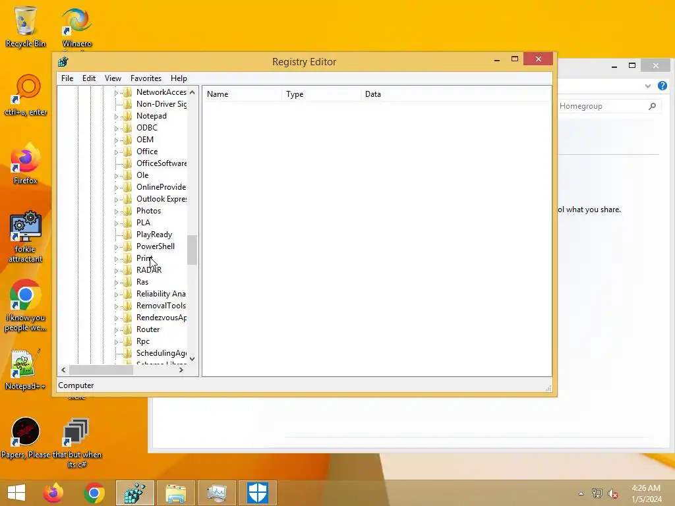Viewport: 675px width, 506px height.
Task: Select the Reliability Analysis key
Action: [x=161, y=294]
